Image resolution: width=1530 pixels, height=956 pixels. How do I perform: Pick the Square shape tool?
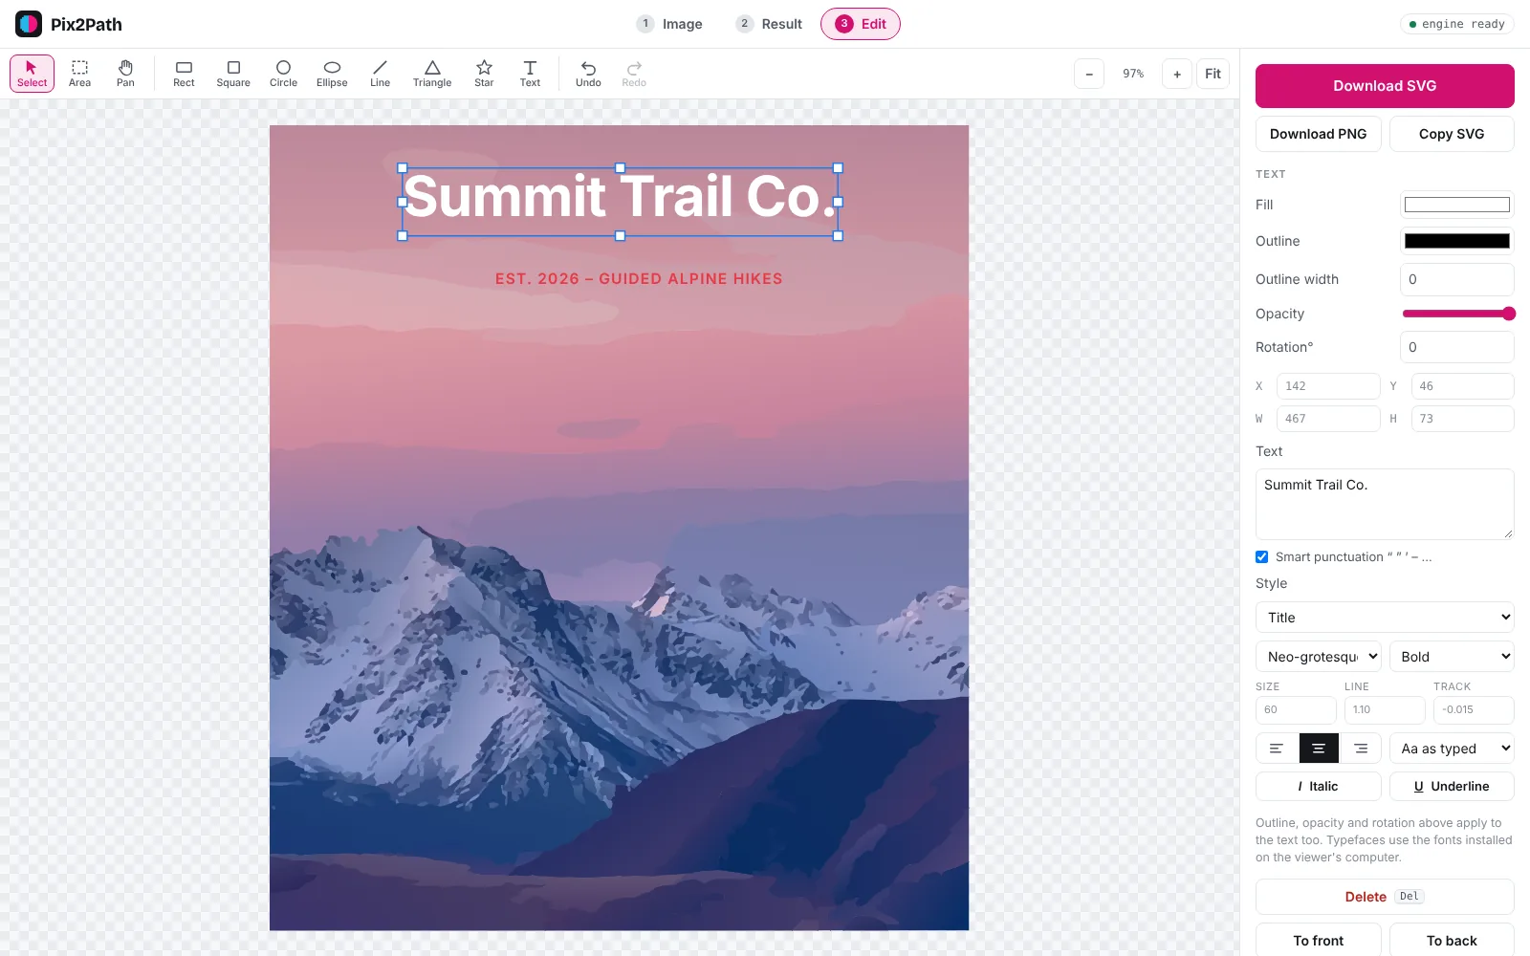[x=233, y=74]
